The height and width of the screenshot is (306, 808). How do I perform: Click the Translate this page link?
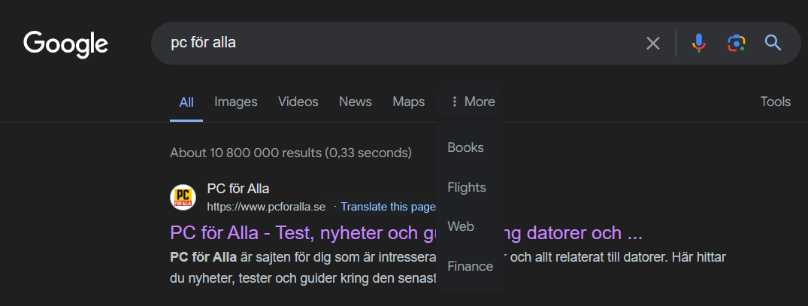pyautogui.click(x=388, y=207)
